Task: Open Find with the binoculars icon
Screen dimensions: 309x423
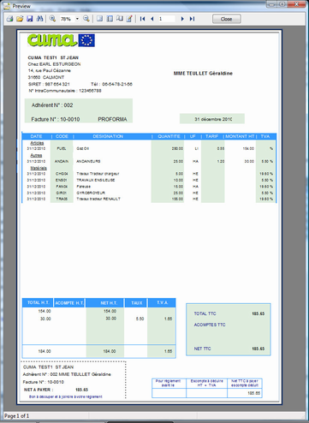Action: point(39,19)
